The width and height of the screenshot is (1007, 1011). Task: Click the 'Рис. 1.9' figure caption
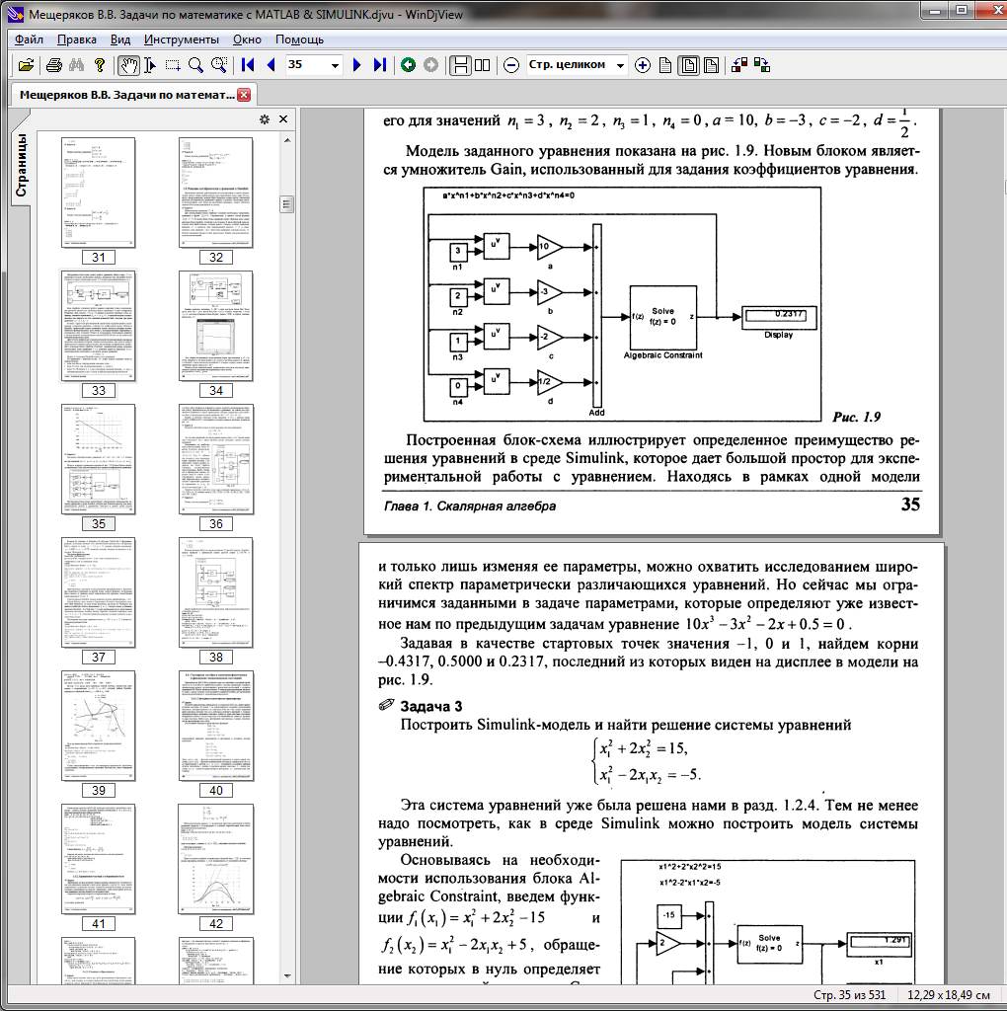[x=856, y=417]
